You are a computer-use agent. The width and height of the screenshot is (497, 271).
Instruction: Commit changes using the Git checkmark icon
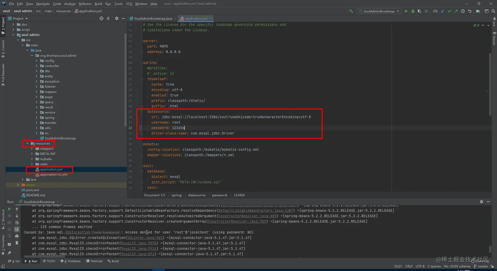[x=449, y=11]
